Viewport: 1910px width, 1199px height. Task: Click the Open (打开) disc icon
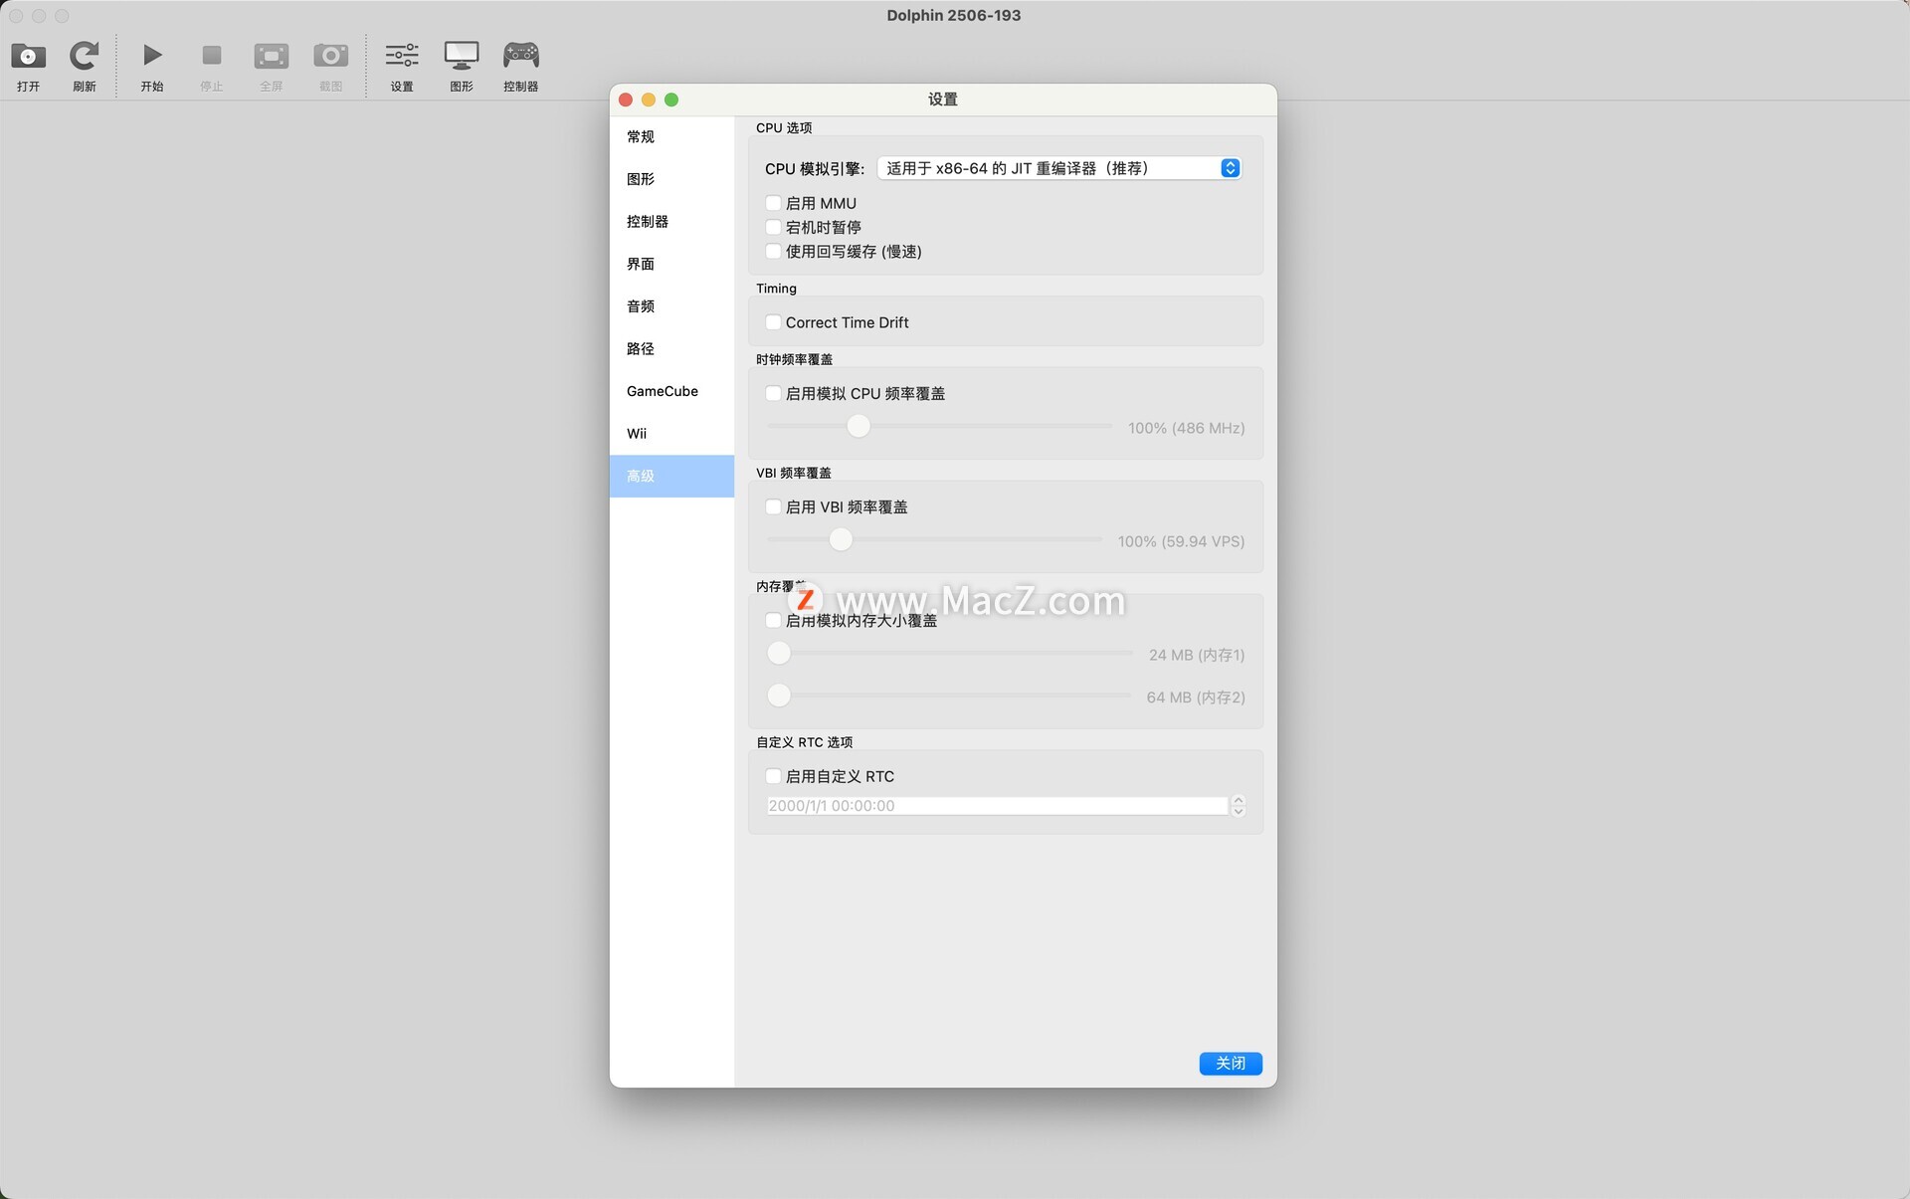coord(28,56)
